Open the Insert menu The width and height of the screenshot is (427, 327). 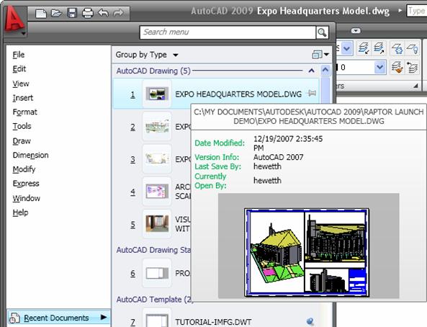pos(23,97)
